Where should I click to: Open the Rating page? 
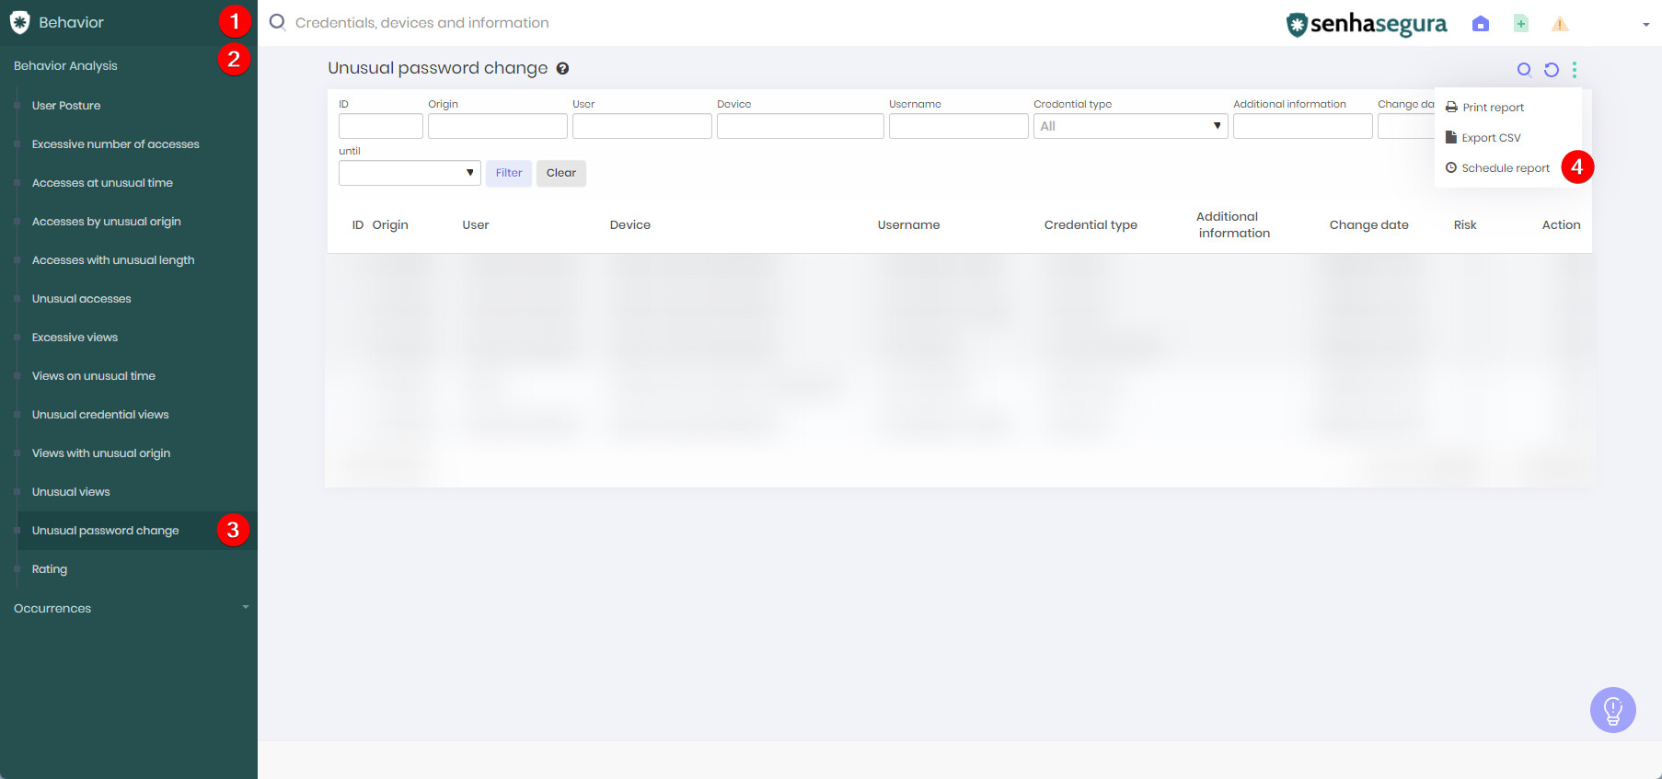point(50,569)
